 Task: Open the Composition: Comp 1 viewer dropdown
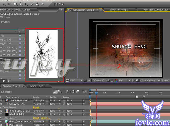(98, 10)
